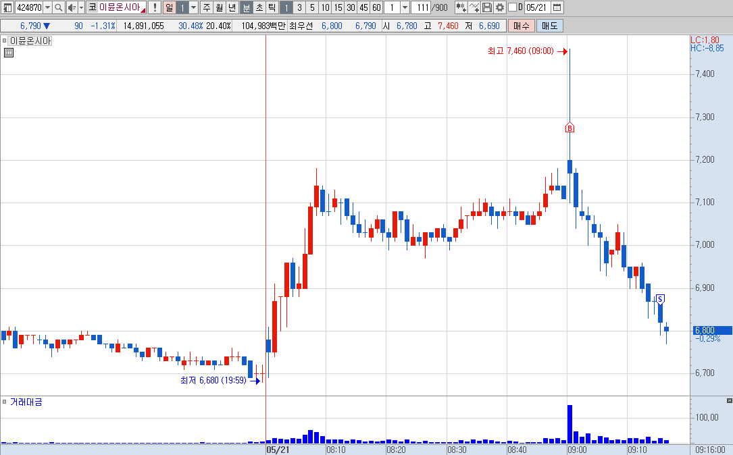
Task: Click the save chart floppy disk icon
Action: 486,7
